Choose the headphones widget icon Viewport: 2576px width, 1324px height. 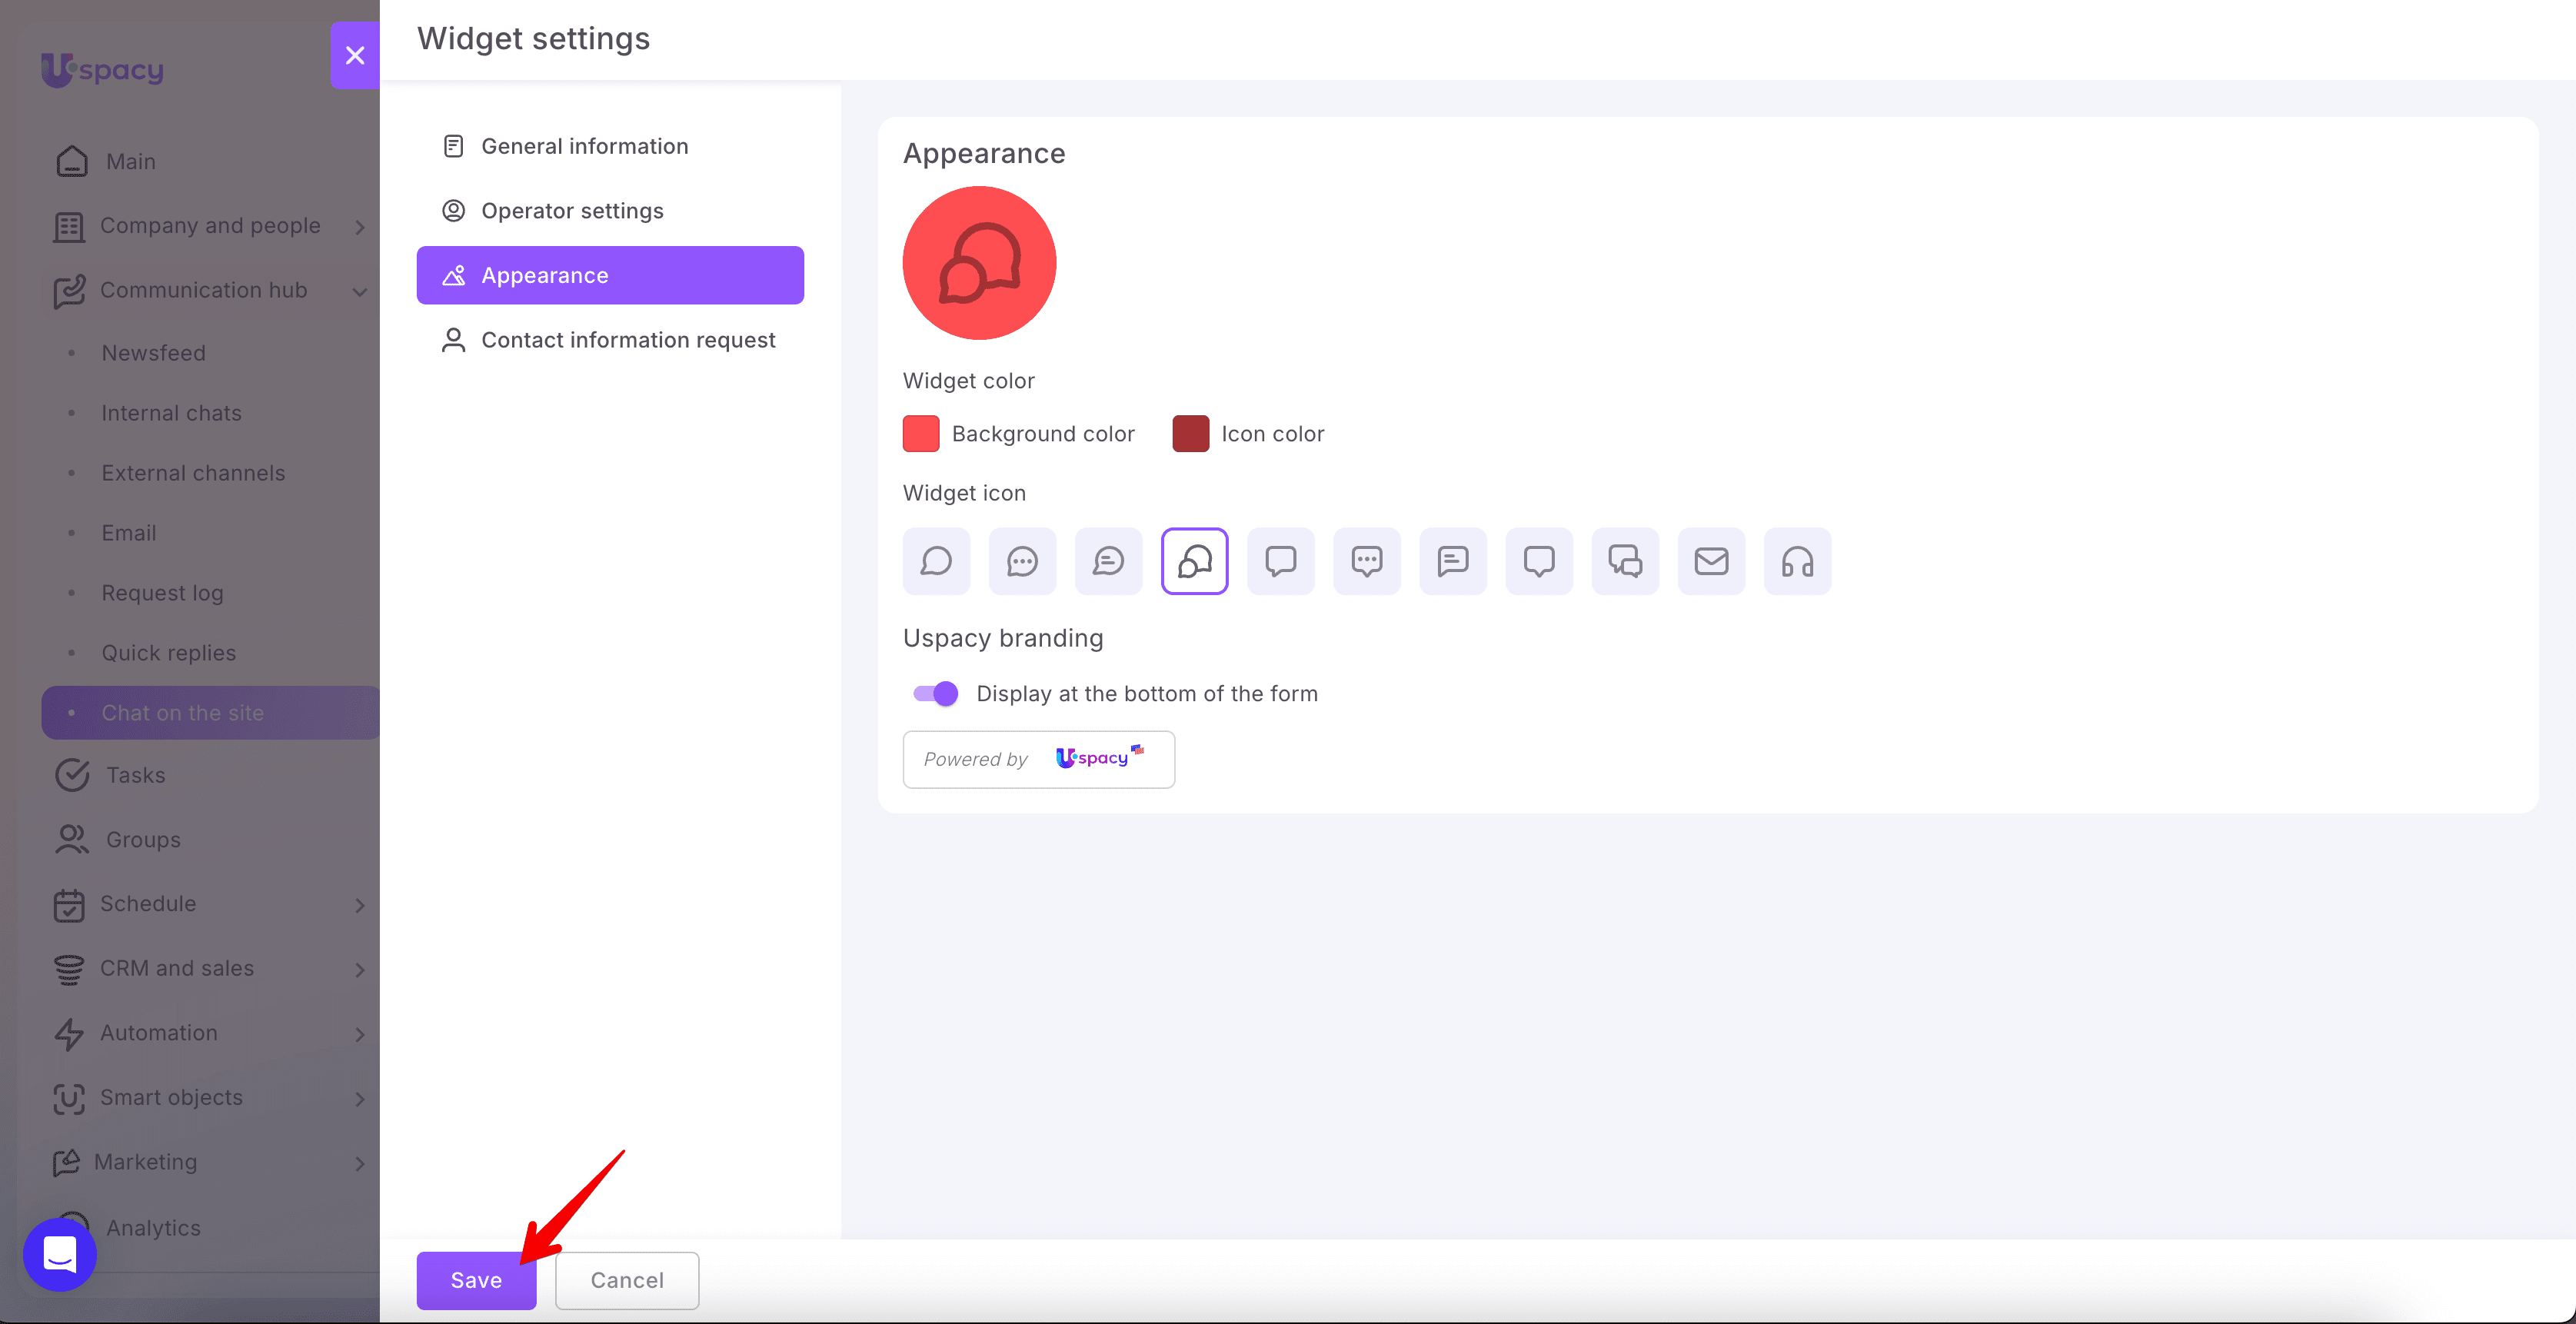coord(1796,561)
